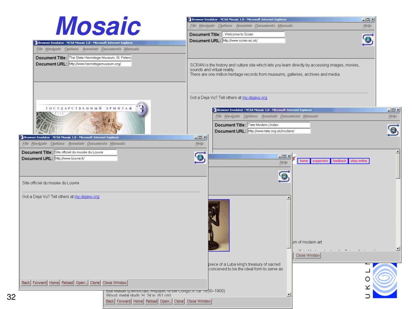
Task: Open Manuals menu in Louvre window
Action: [x=117, y=144]
